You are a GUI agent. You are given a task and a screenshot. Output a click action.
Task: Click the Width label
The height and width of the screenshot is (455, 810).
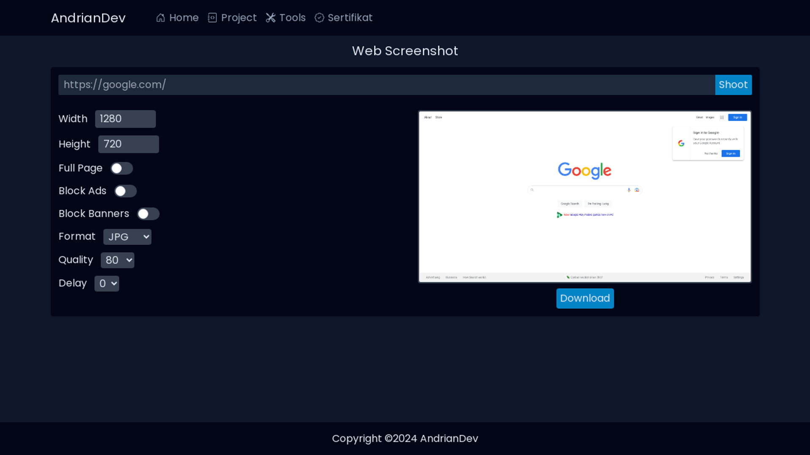click(73, 119)
